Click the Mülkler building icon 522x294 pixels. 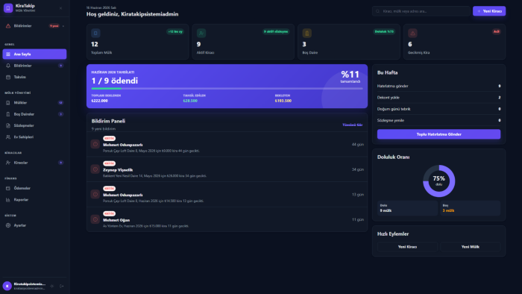[x=8, y=102]
